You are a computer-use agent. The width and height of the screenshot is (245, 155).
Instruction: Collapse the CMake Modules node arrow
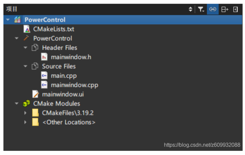(17, 103)
